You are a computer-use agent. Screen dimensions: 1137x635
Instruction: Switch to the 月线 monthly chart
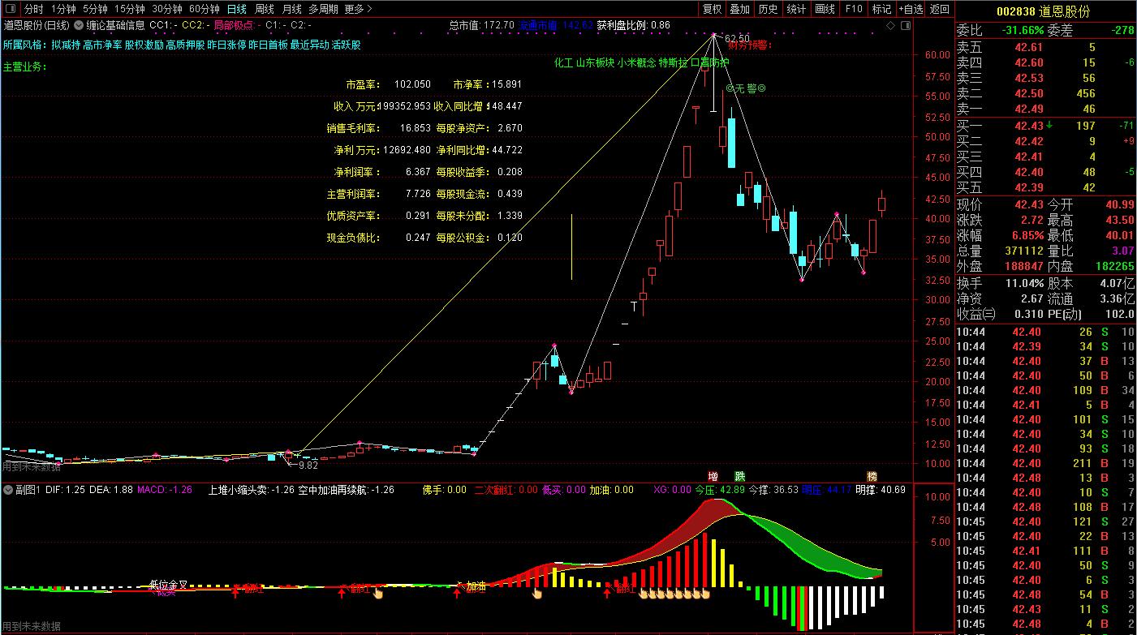click(292, 9)
